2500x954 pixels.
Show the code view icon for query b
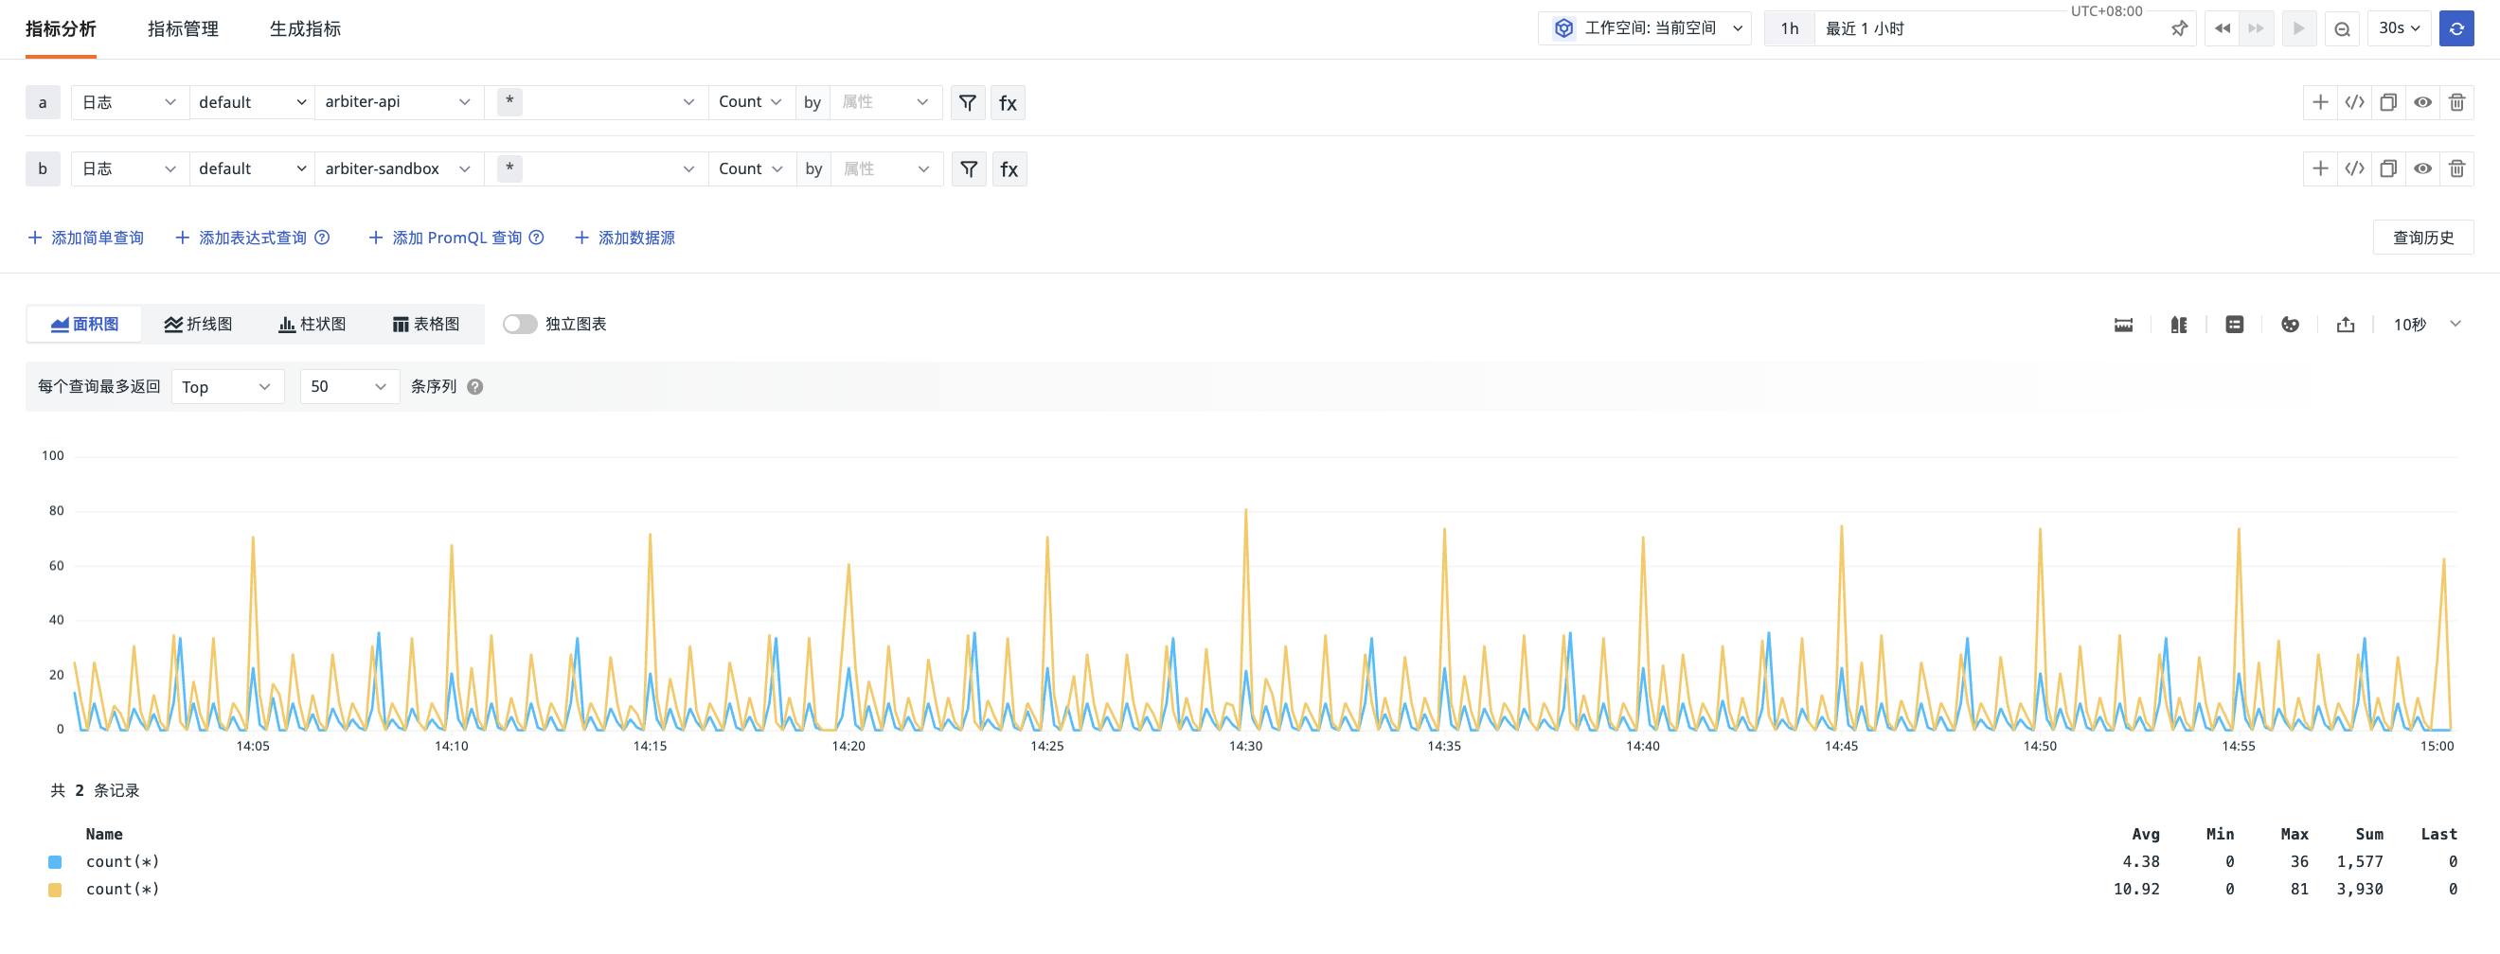[2354, 168]
